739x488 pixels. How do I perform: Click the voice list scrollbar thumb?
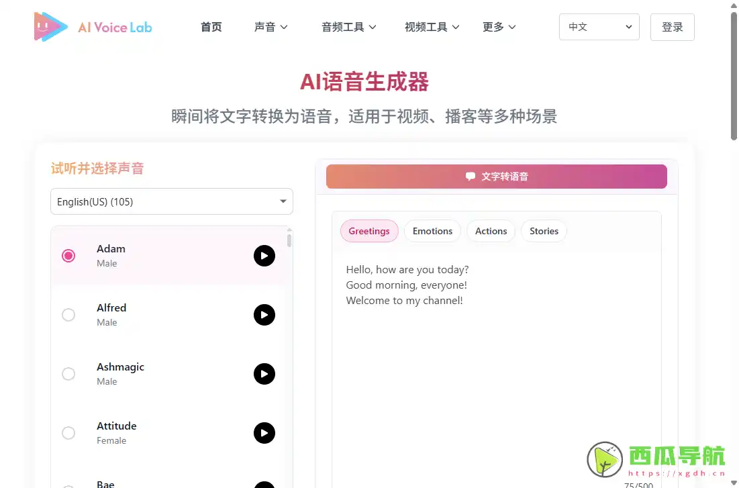(289, 240)
